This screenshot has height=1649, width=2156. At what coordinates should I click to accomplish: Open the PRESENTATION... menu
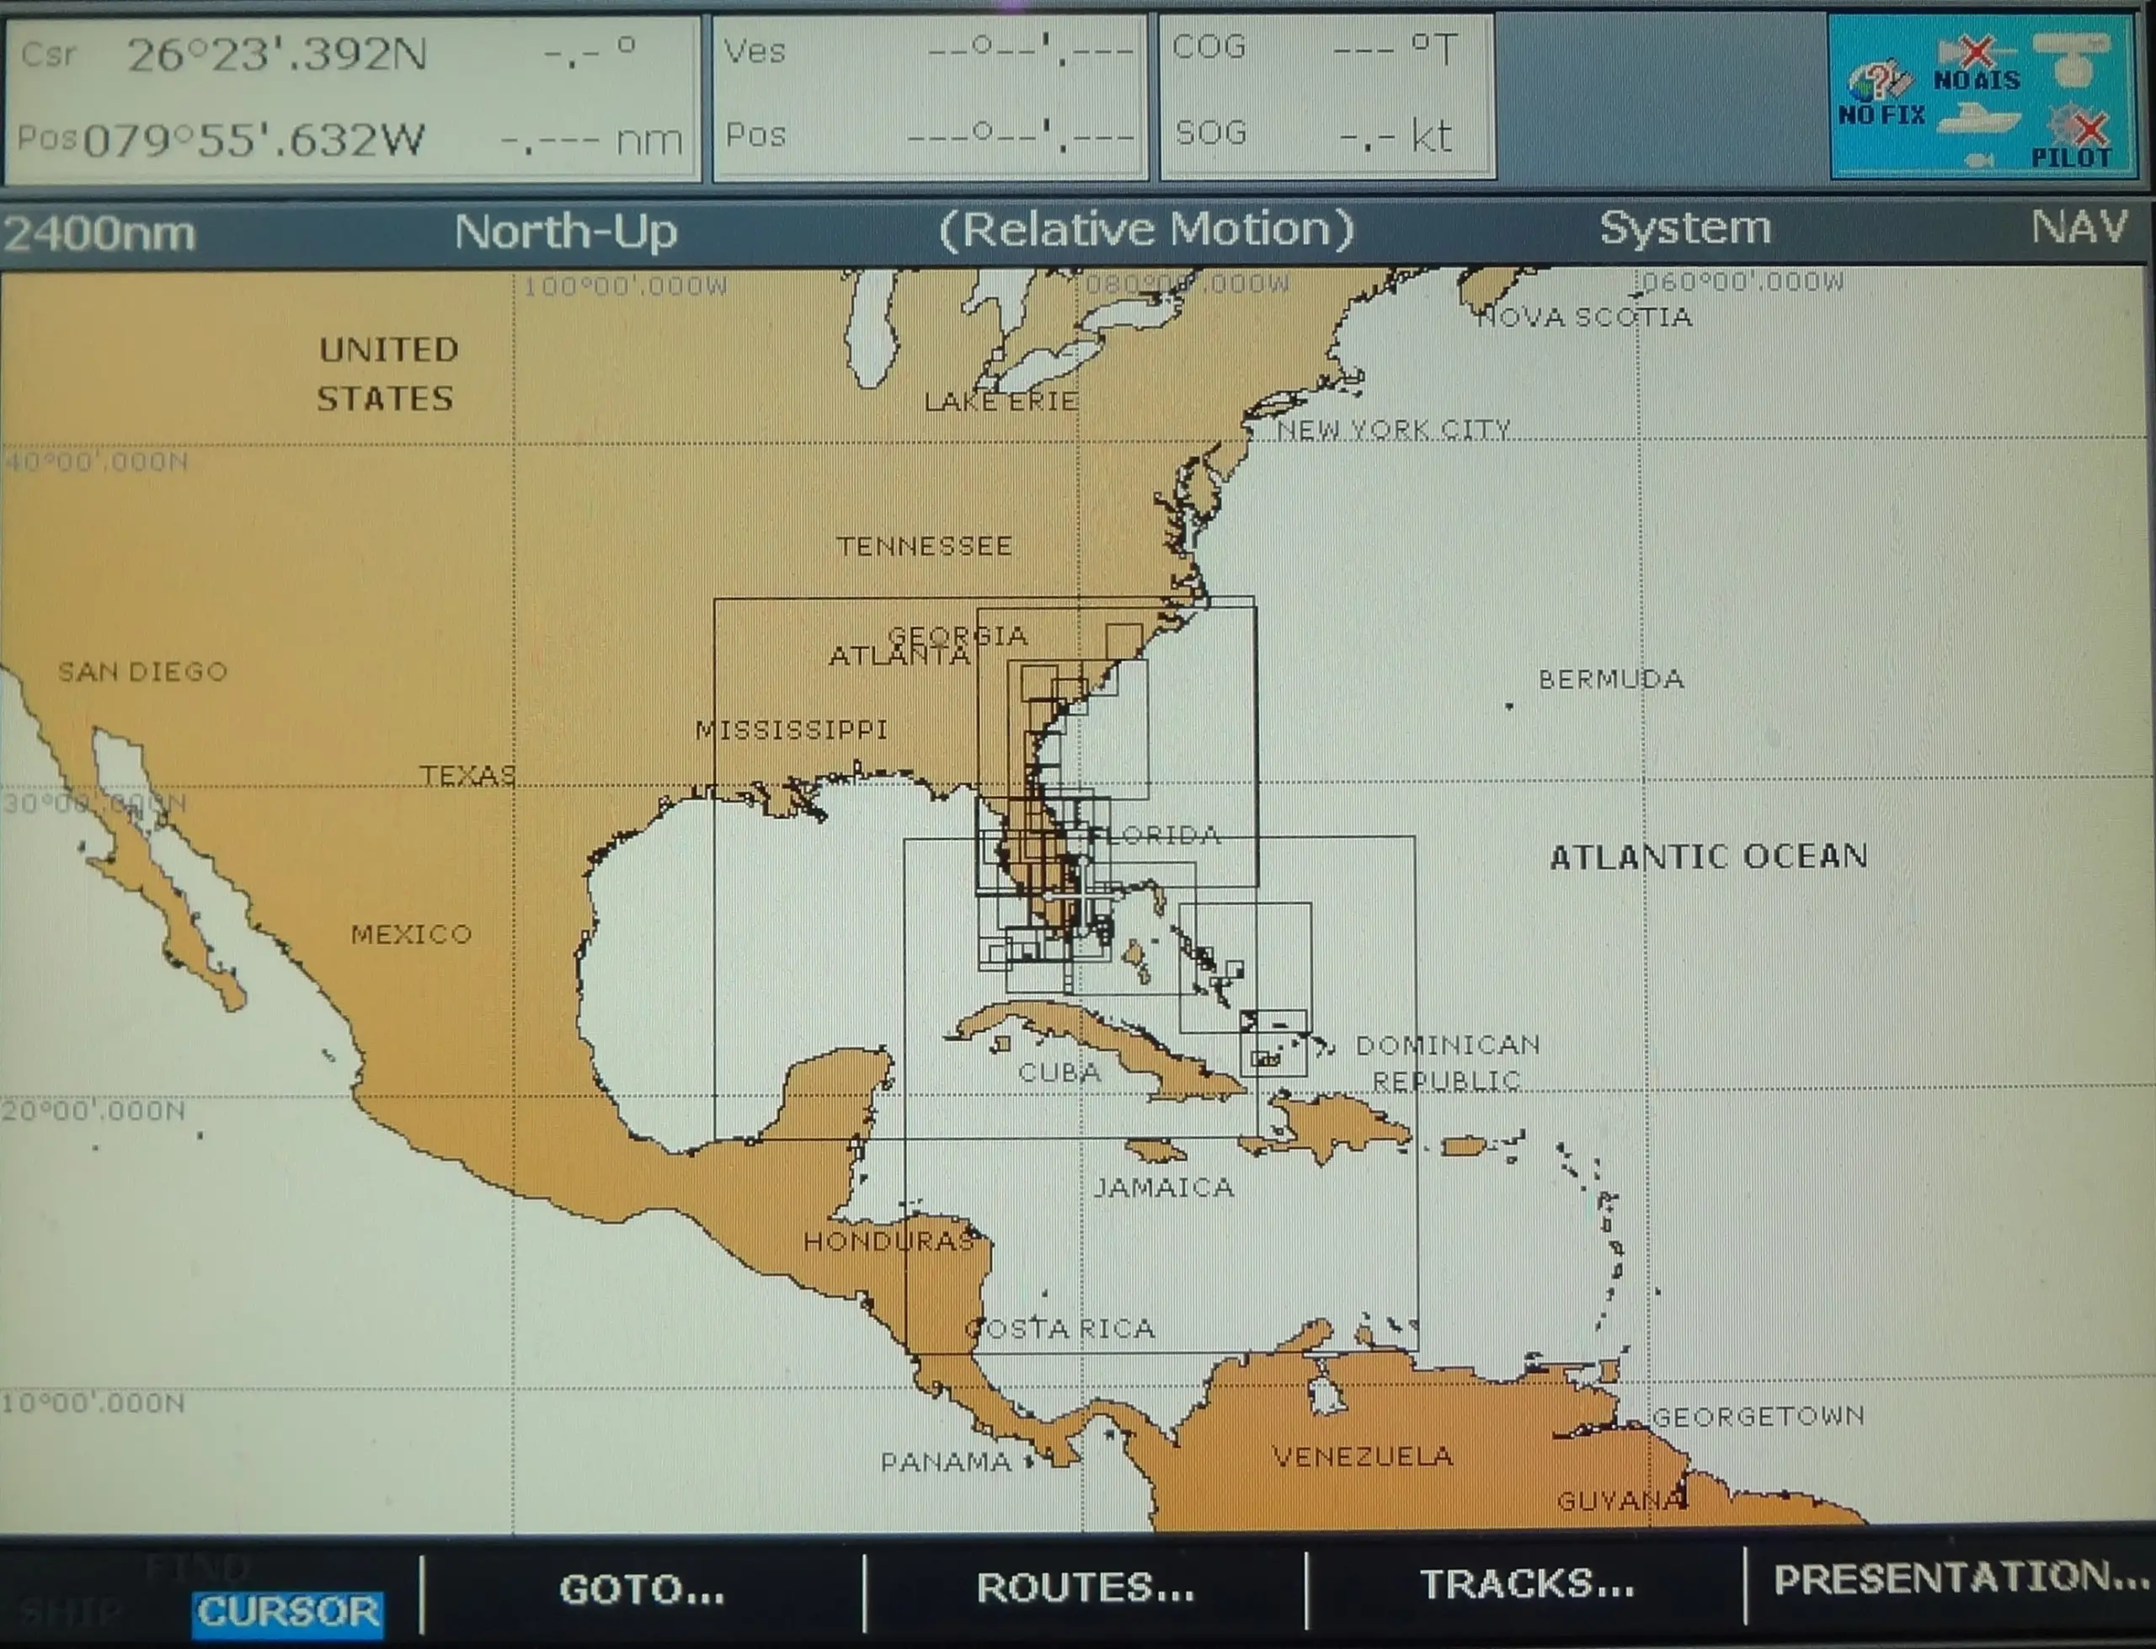(x=1958, y=1585)
